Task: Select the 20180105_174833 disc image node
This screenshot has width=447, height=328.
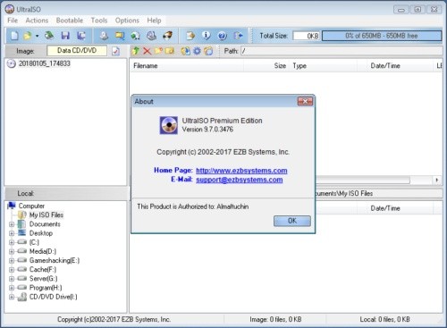Action: pos(44,63)
